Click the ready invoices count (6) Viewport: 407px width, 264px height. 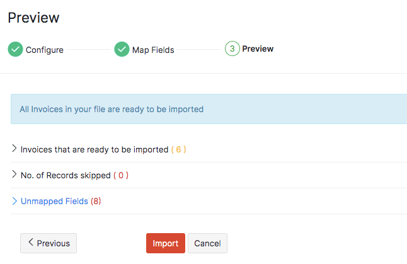click(179, 150)
